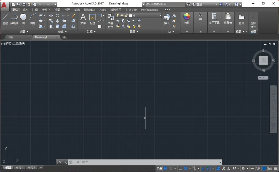Click the Group (组) panel icon
This screenshot has height=172, width=279.
coord(200,17)
